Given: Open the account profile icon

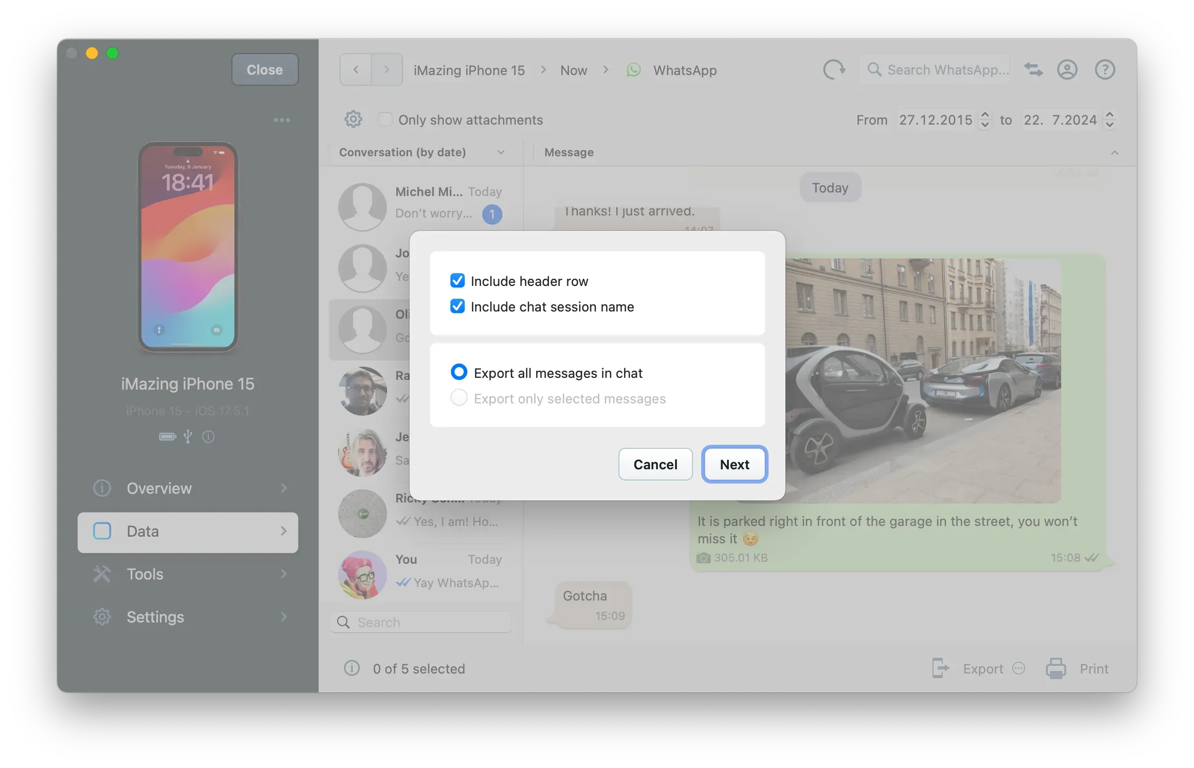Looking at the screenshot, I should 1068,69.
